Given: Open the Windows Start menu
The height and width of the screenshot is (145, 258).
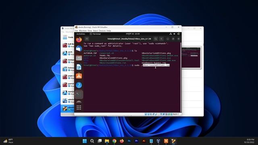Looking at the screenshot, I should [x=85, y=141].
